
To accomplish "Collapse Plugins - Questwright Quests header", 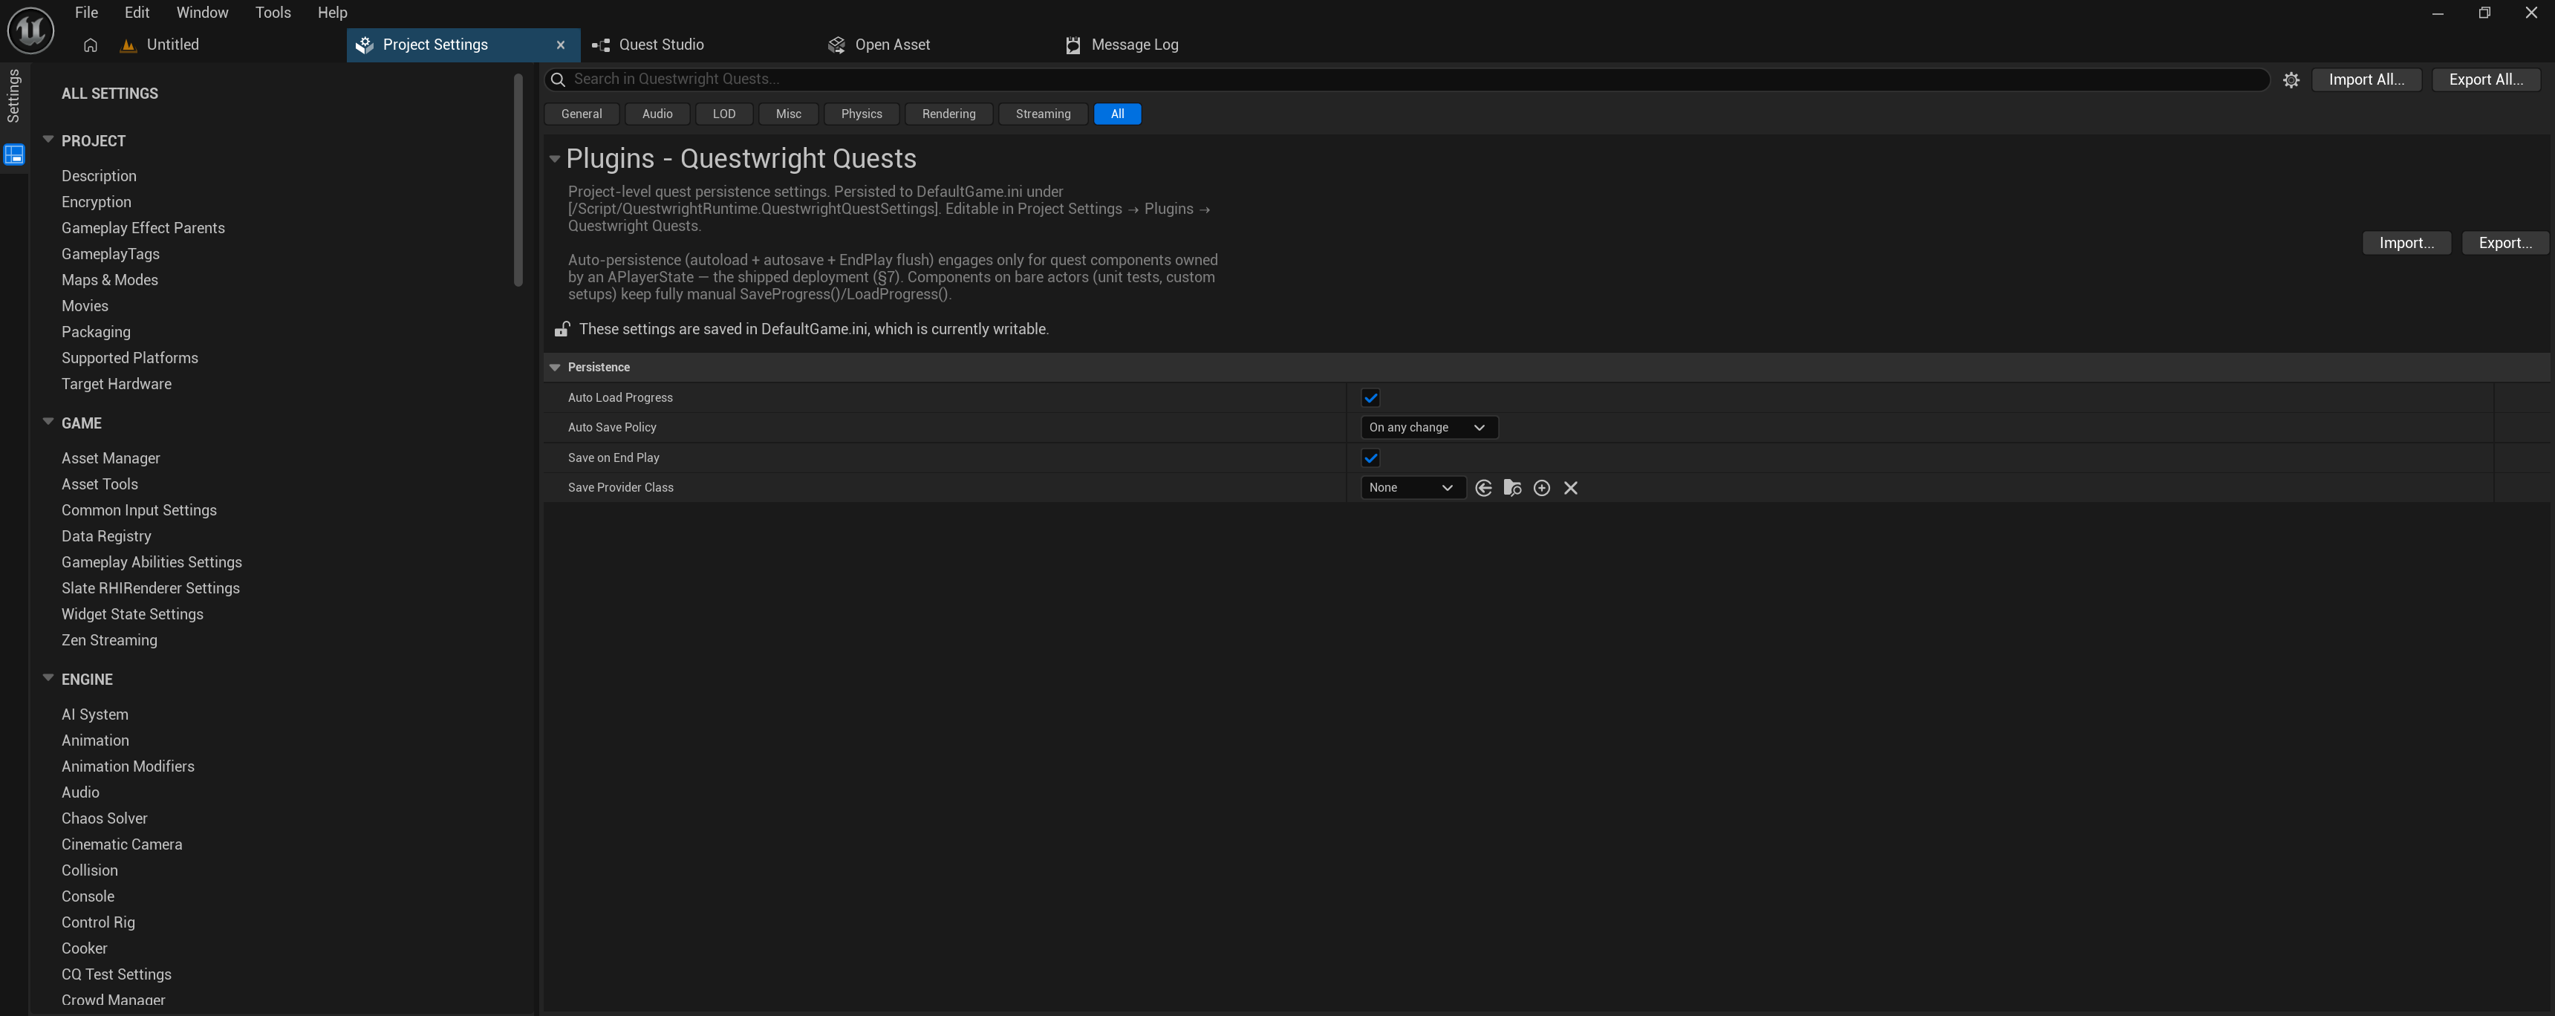I will 554,159.
